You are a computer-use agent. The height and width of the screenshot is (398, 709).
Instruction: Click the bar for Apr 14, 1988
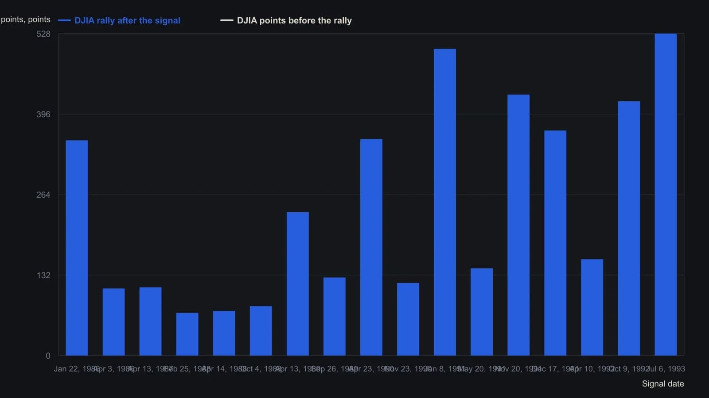[x=224, y=333]
